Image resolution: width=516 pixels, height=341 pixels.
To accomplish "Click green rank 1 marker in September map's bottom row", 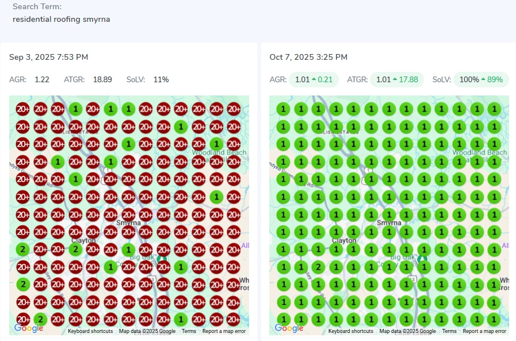I will (181, 319).
